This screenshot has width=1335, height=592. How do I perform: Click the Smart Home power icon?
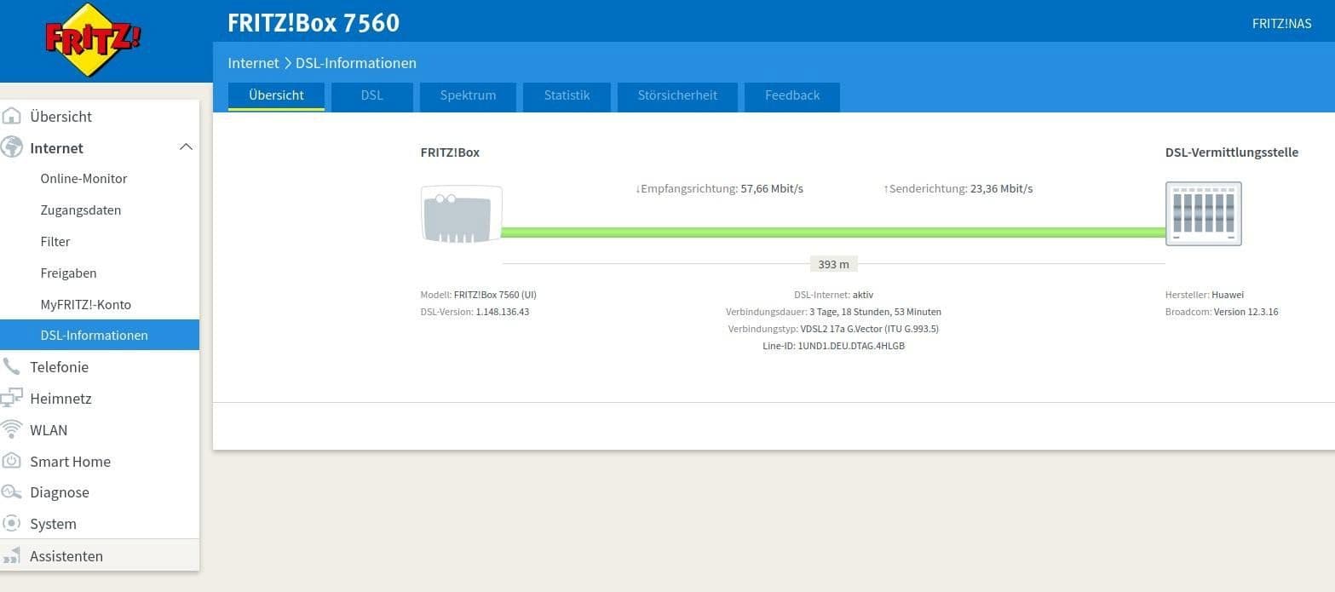pos(12,461)
